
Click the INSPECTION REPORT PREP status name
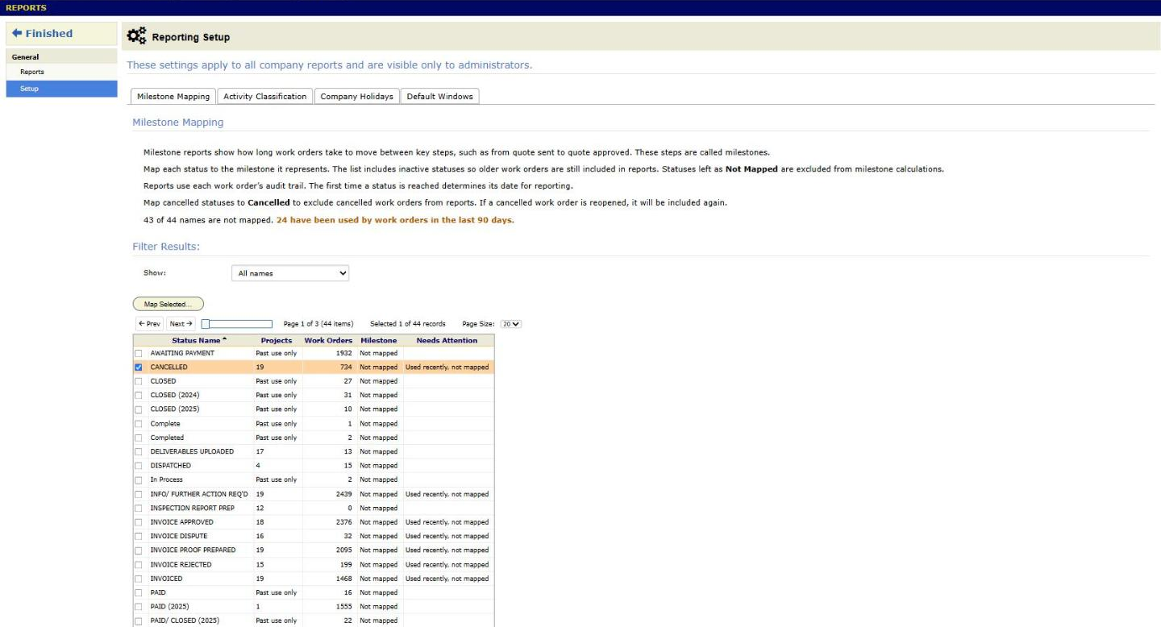[x=193, y=509]
